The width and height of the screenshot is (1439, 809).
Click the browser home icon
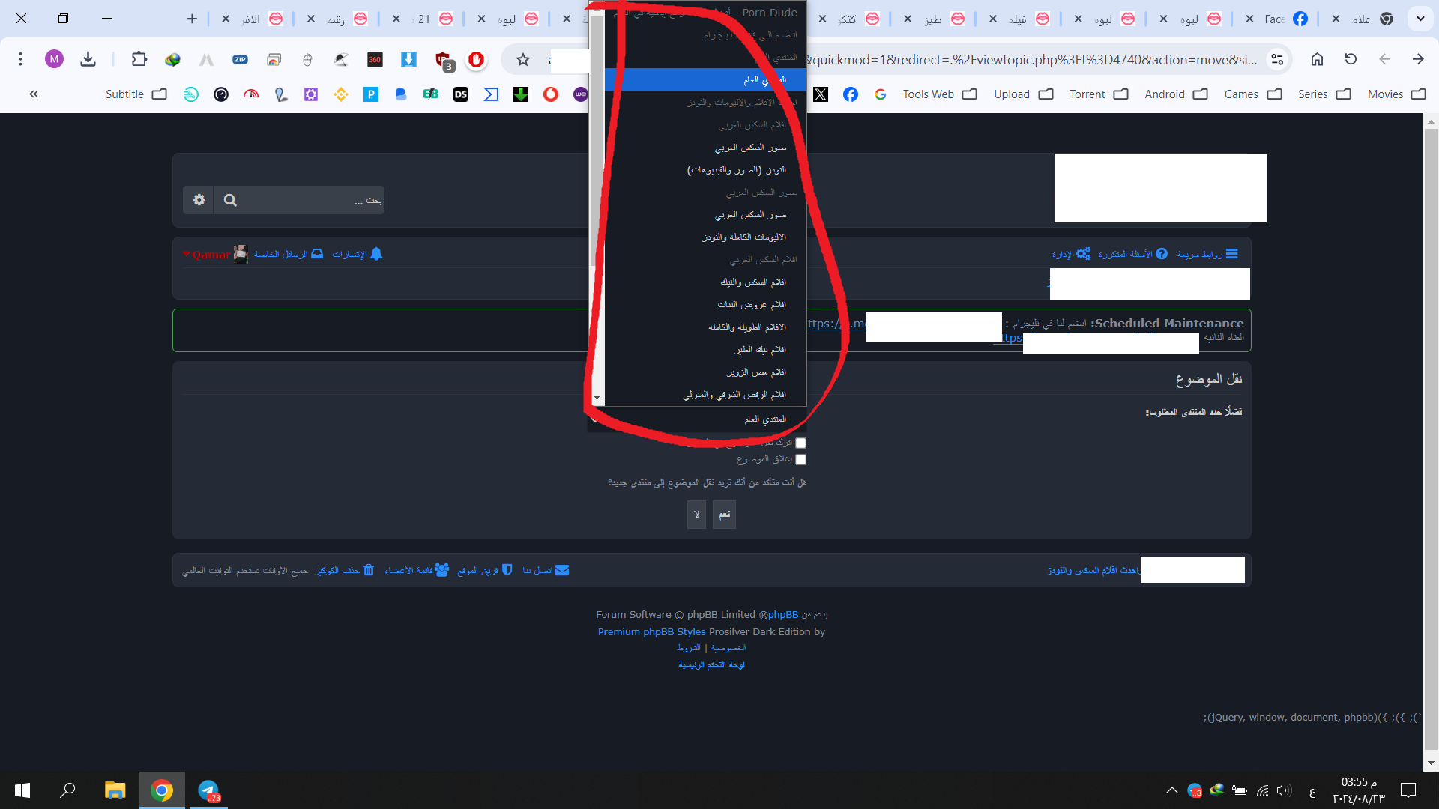[x=1317, y=59]
